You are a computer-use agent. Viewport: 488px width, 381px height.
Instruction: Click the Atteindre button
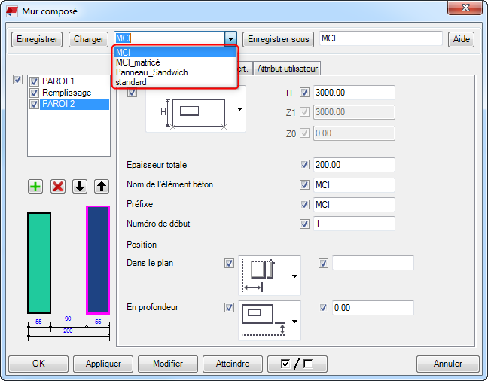coord(233,364)
